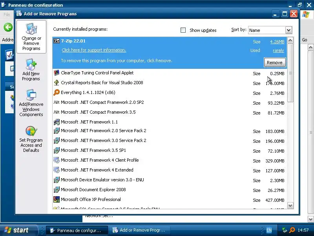Select .NET Framework 3.0 Service Pack 2 icon
The height and width of the screenshot is (236, 314).
click(57, 140)
